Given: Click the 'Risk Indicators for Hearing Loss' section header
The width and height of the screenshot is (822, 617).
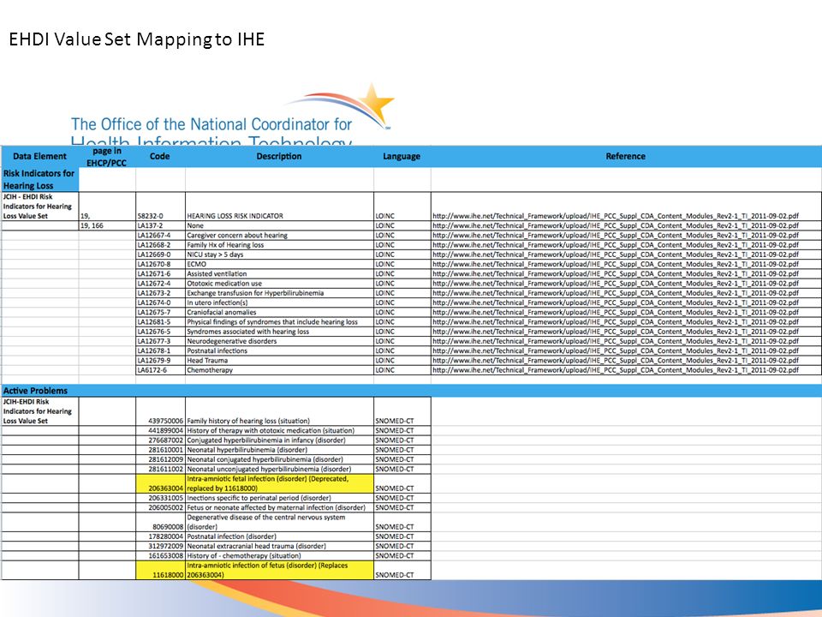Looking at the screenshot, I should 39,179.
